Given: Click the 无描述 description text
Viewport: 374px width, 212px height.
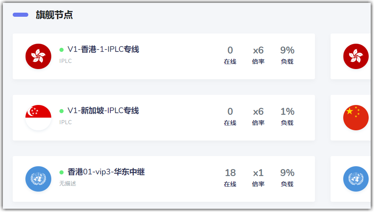Looking at the screenshot, I should tap(68, 183).
